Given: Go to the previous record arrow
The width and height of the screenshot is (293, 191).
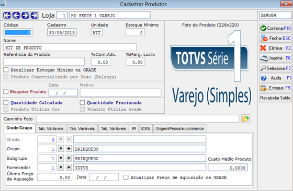Looking at the screenshot, I should tap(16, 16).
